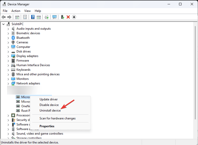Choose Properties in the context menu
198x145 pixels.
(60, 126)
